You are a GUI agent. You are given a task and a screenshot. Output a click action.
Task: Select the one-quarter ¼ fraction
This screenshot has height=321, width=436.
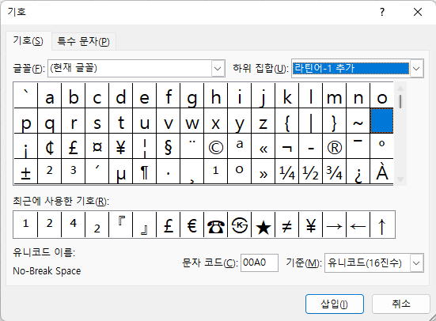pyautogui.click(x=286, y=172)
